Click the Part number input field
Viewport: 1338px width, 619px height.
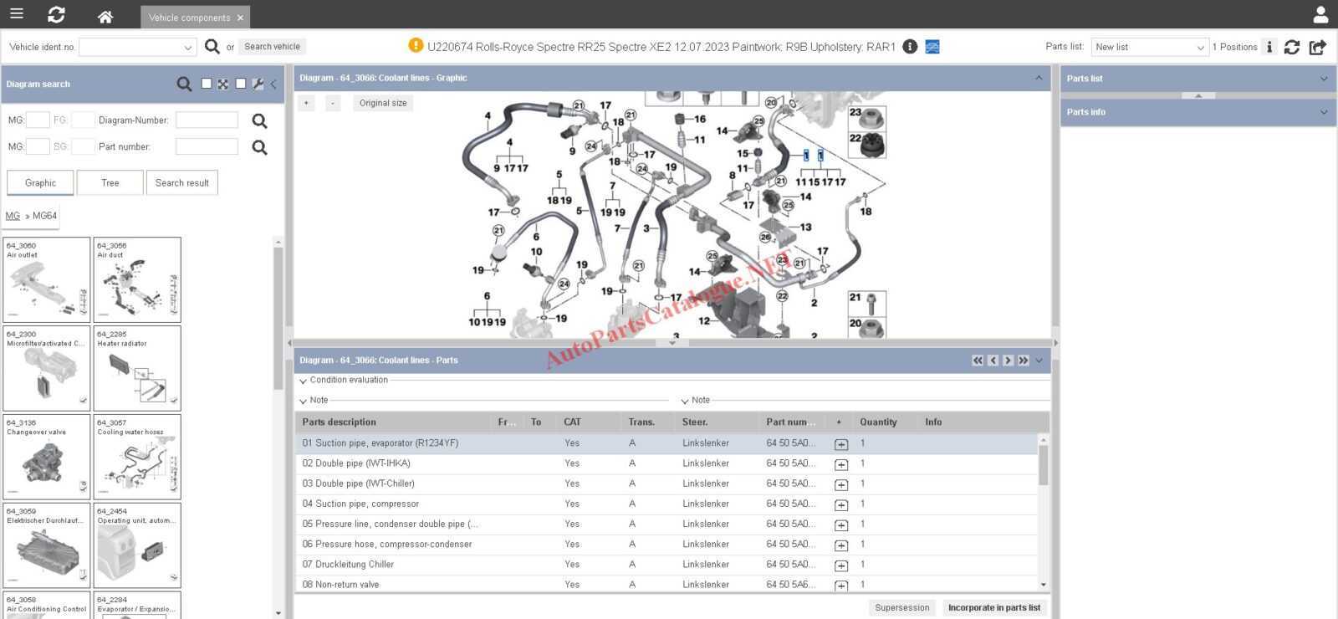tap(207, 147)
